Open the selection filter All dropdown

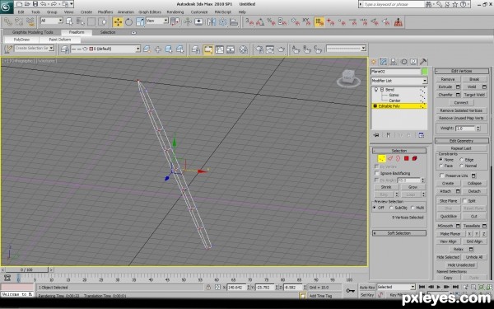[x=52, y=21]
